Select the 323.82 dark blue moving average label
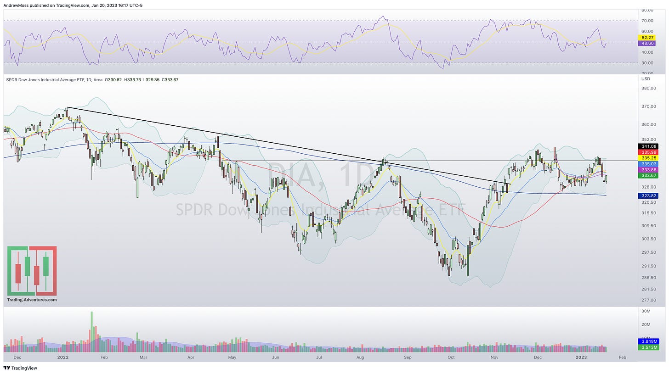The image size is (669, 374). [x=648, y=195]
